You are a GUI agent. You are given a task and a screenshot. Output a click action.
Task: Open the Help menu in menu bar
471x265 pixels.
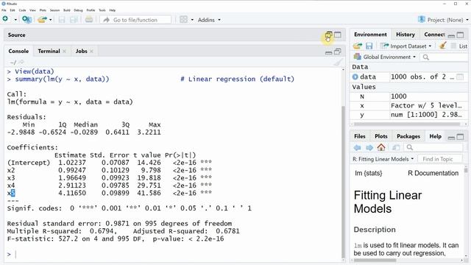click(x=113, y=10)
